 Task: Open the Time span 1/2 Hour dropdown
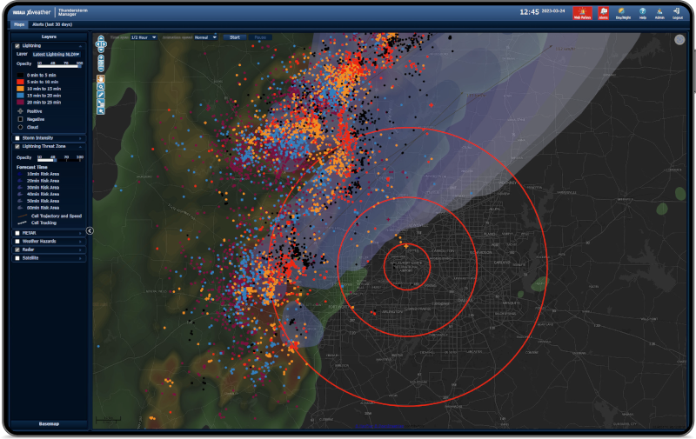144,37
